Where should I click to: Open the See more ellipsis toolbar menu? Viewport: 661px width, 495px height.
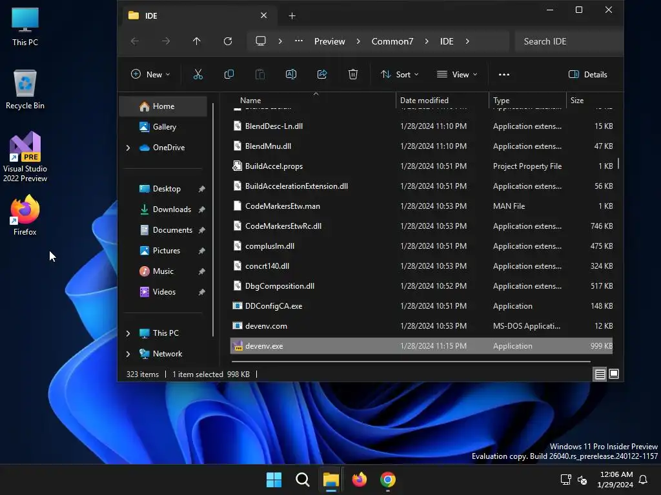tap(503, 75)
